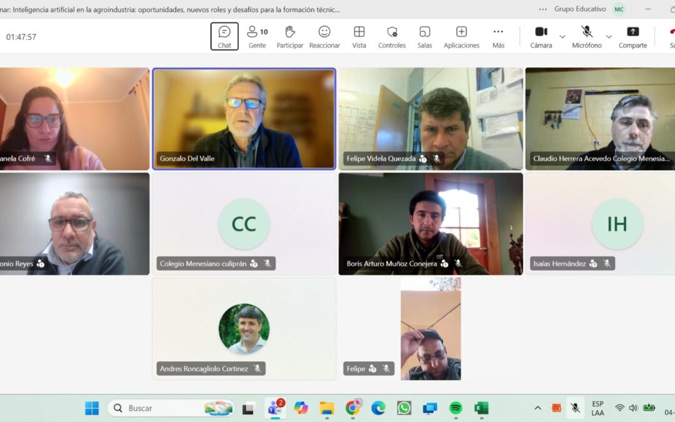
Task: Select Claudio Herrera Acevedo video tile
Action: tap(600, 119)
